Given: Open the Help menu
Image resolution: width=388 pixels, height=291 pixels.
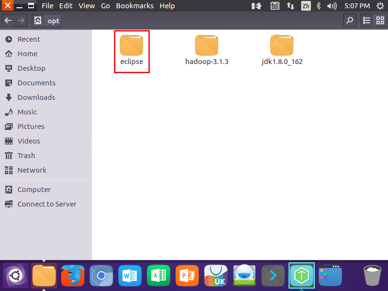Looking at the screenshot, I should coord(167,6).
